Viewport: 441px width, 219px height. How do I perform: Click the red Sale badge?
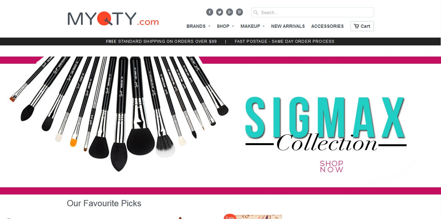tap(230, 216)
